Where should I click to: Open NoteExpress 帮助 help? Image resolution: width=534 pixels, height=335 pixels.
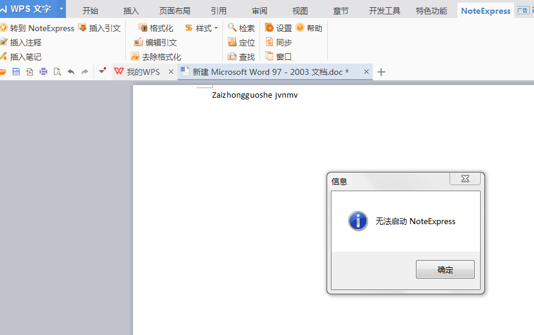309,28
